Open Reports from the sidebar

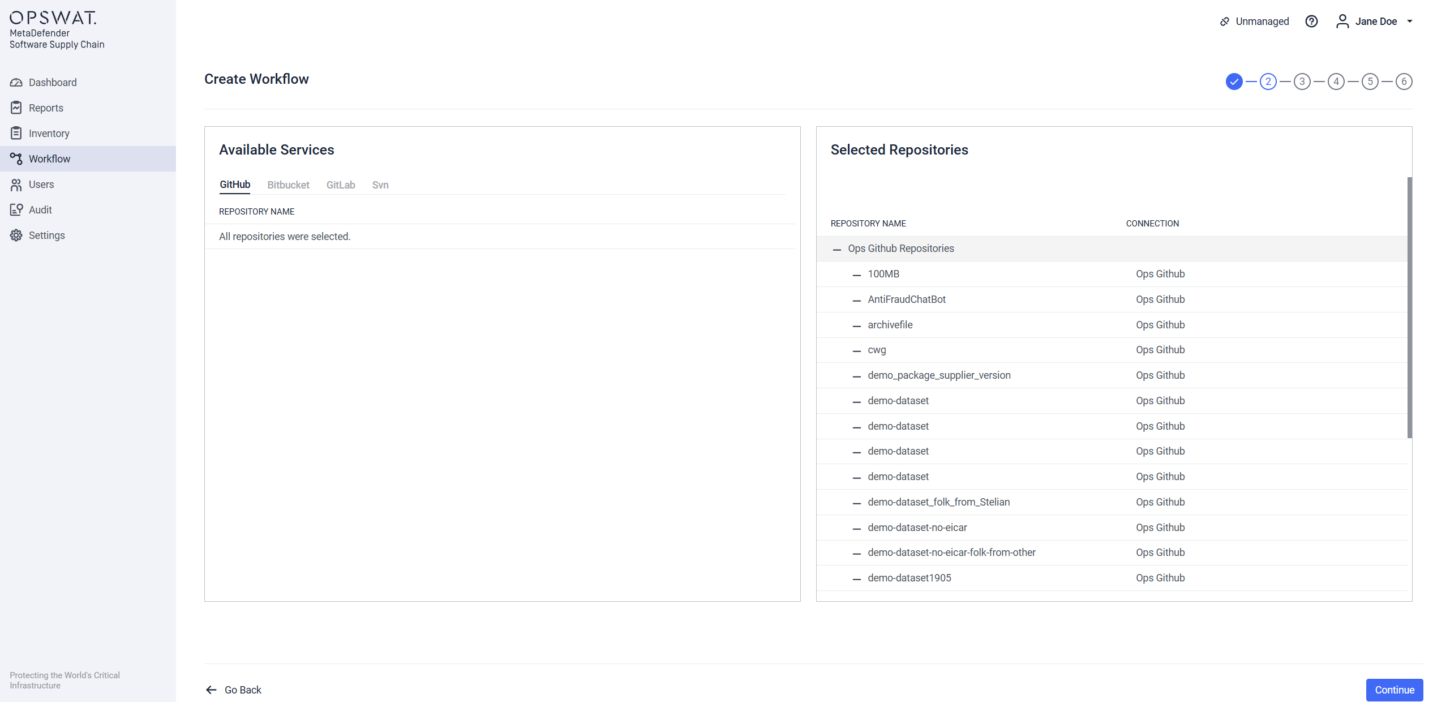pyautogui.click(x=88, y=108)
